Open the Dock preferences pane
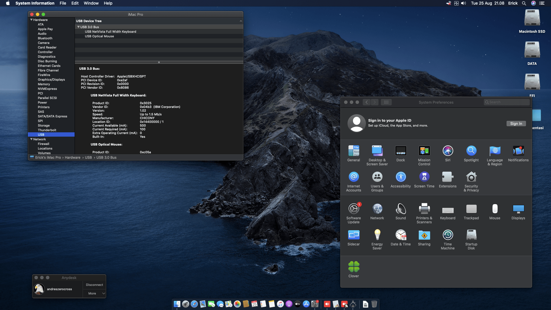551x310 pixels. pos(401,154)
